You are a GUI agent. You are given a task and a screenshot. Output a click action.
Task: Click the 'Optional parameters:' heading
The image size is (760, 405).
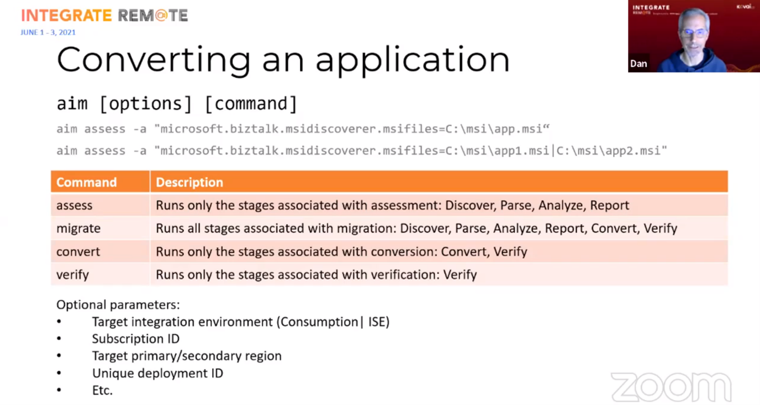click(118, 305)
